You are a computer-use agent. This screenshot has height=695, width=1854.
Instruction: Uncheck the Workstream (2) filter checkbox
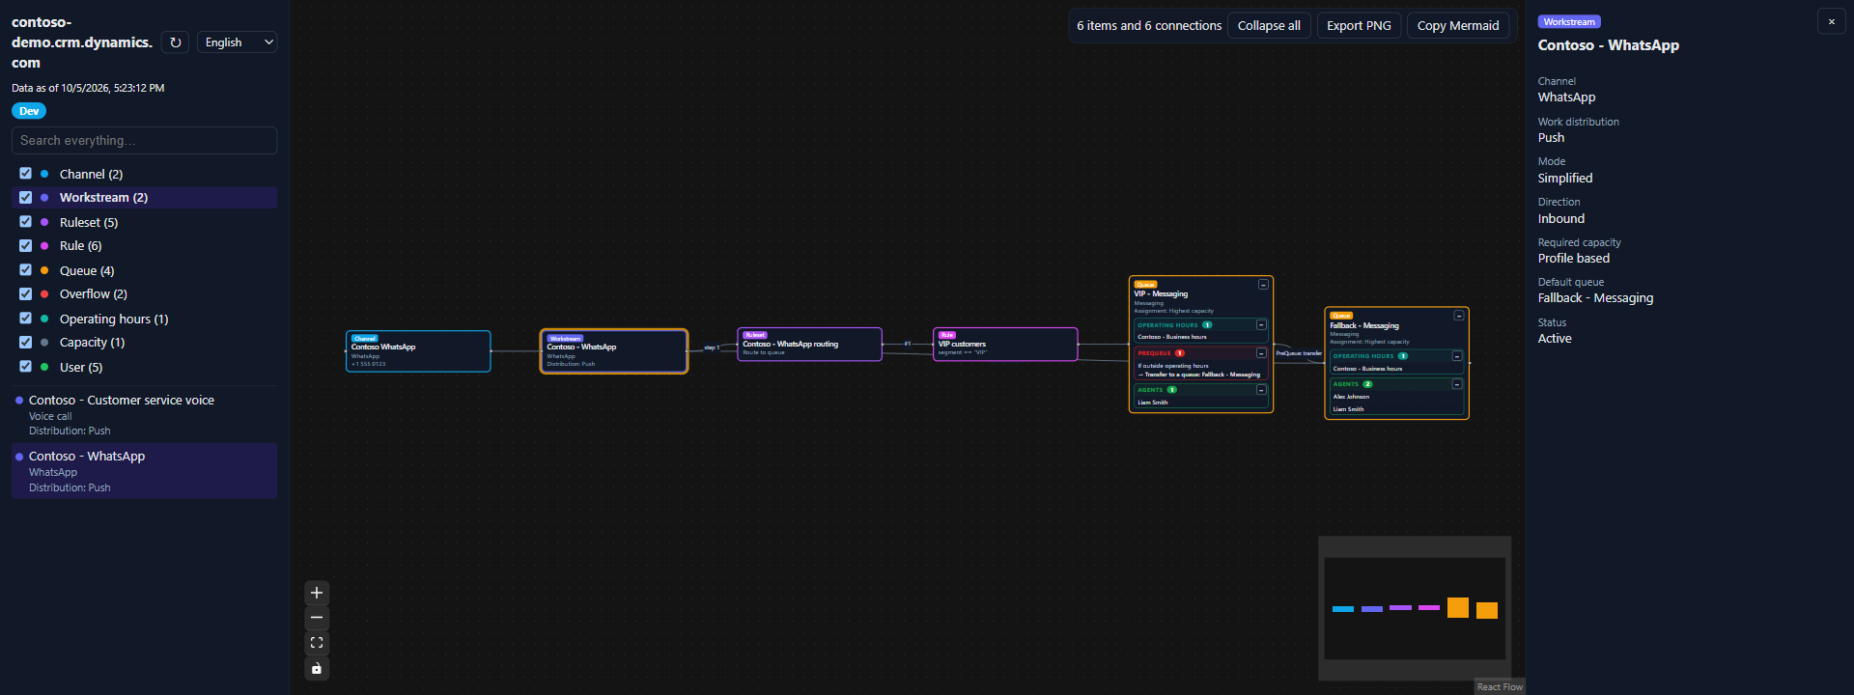(x=26, y=197)
